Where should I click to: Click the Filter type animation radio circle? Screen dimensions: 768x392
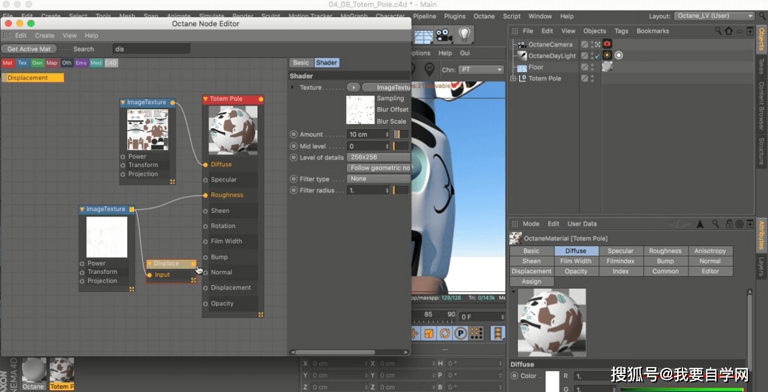tap(294, 179)
